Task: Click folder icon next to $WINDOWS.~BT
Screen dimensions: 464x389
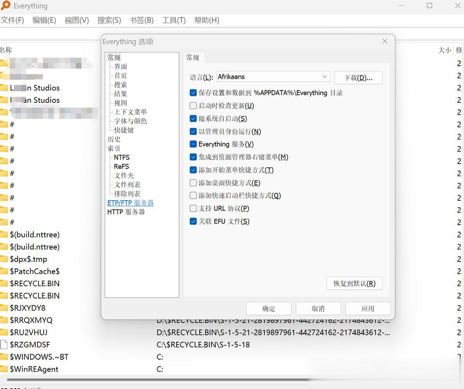Action: (3, 357)
